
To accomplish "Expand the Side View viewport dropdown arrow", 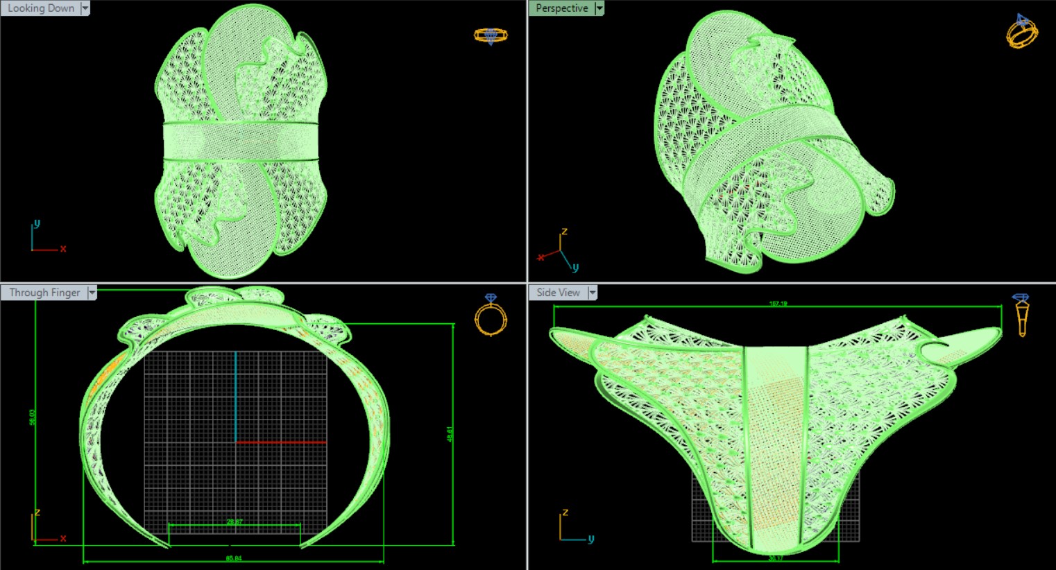I will click(593, 293).
